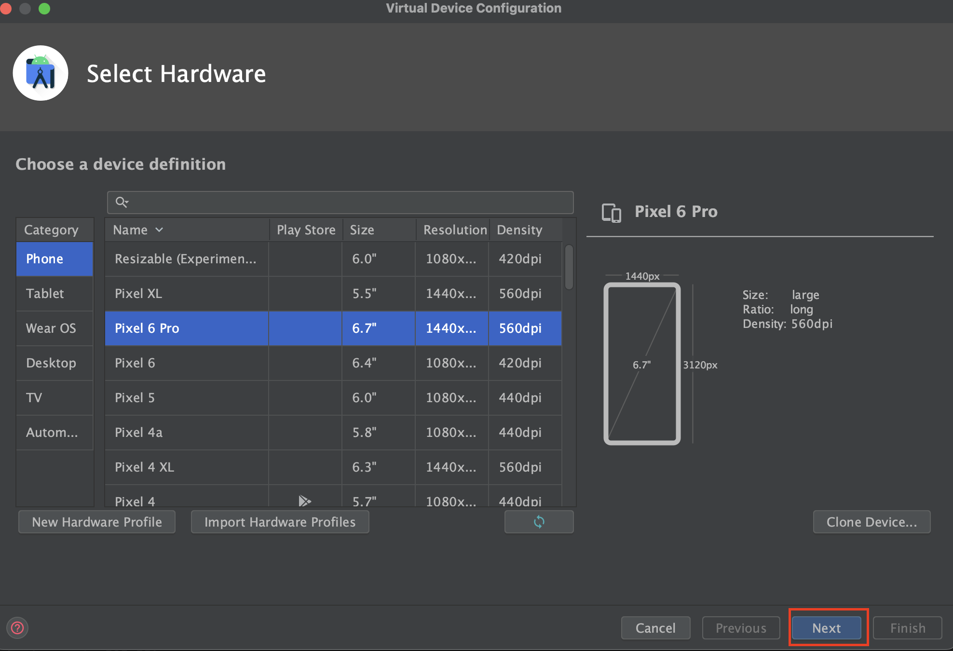Click the Clone Device button
This screenshot has height=651, width=953.
871,522
